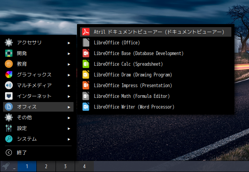Open the マルチメディア menu category
This screenshot has width=249, height=172.
click(38, 85)
